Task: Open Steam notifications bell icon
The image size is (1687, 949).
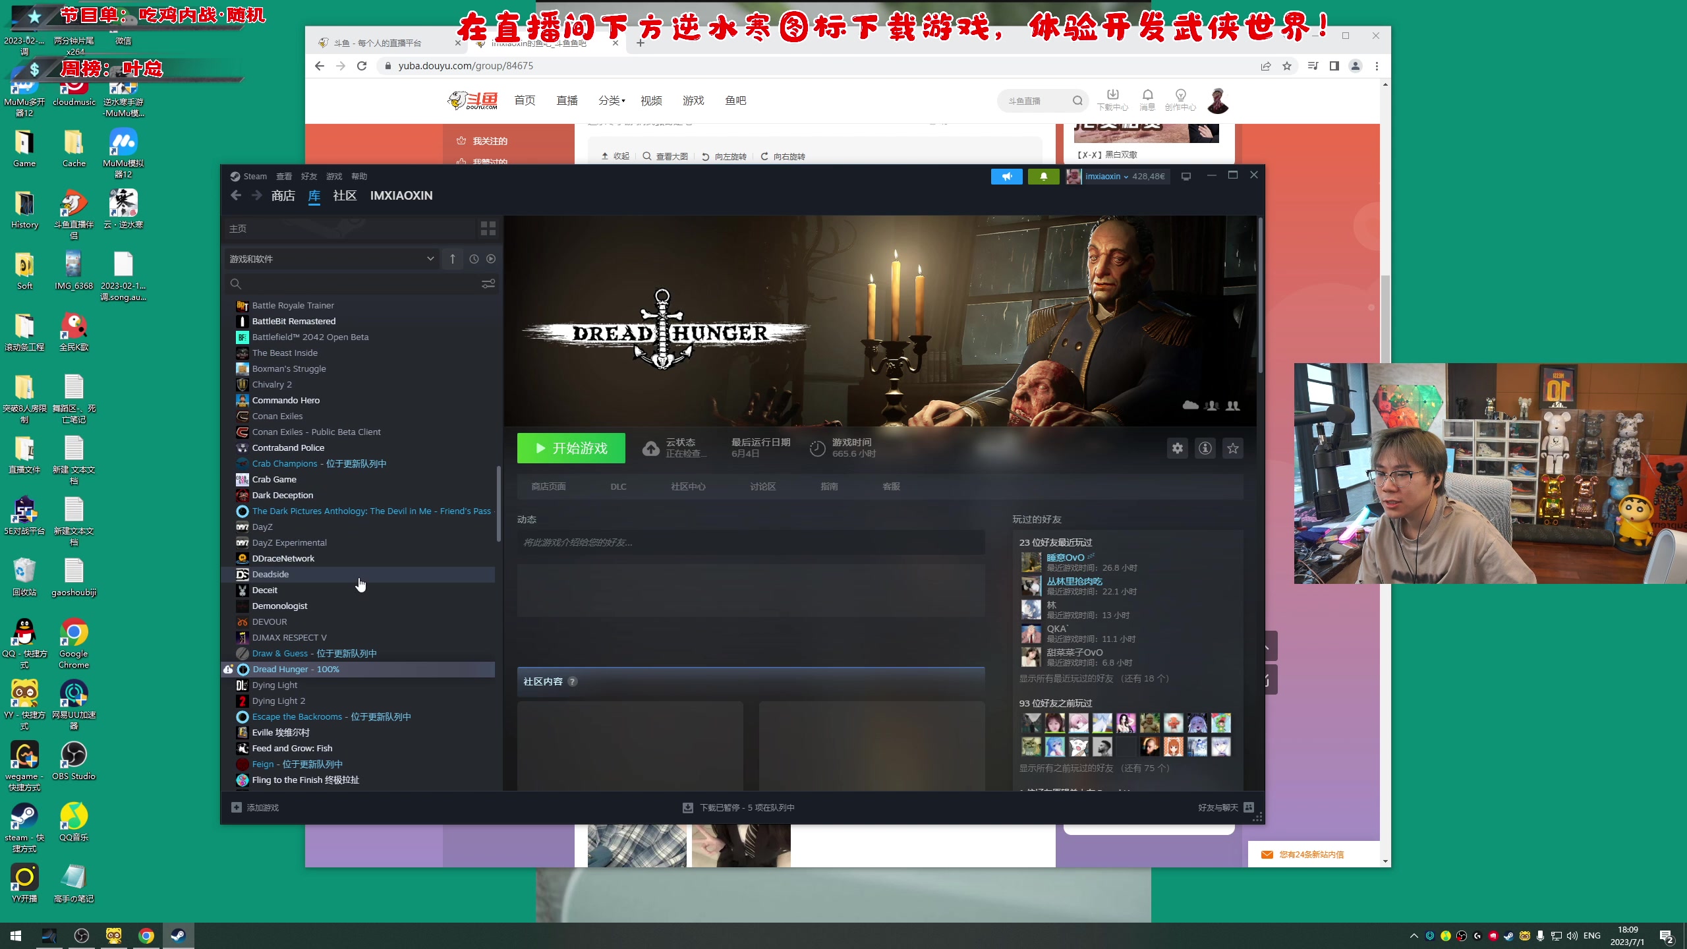Action: point(1043,177)
